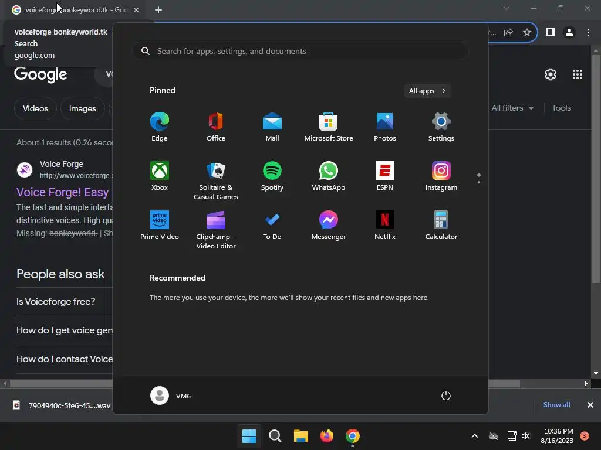Bookmark this page with the star icon
601x450 pixels.
[x=527, y=33]
